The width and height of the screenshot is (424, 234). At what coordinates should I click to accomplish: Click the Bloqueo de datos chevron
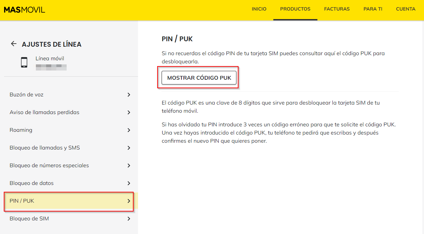129,183
